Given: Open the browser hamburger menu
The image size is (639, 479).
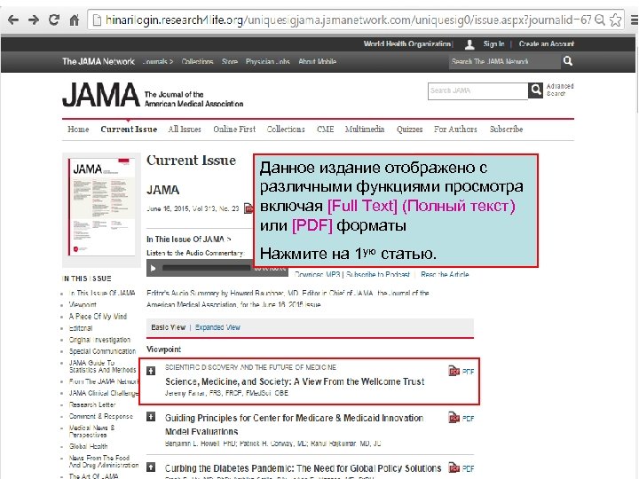Looking at the screenshot, I should click(x=634, y=20).
